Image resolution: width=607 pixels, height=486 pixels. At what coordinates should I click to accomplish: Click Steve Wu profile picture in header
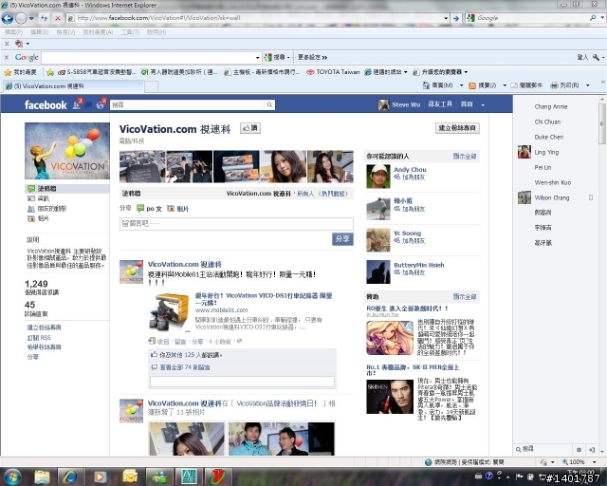click(x=383, y=104)
